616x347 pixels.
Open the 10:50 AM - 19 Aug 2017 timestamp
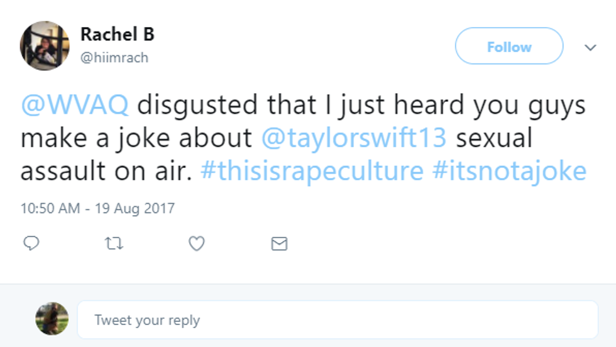coord(97,207)
